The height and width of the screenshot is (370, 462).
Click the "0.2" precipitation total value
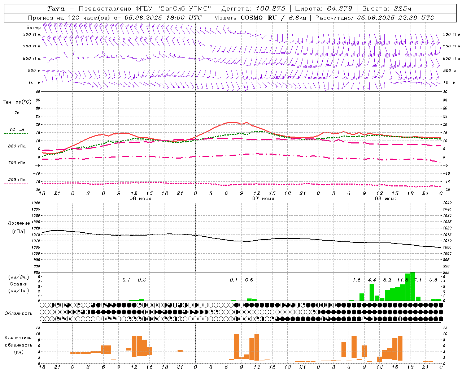[x=142, y=280]
